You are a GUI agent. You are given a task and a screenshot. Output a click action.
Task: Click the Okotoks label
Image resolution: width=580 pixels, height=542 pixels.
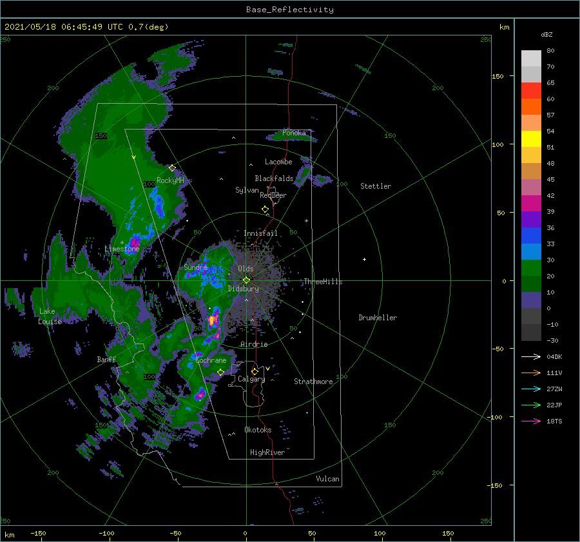point(258,430)
